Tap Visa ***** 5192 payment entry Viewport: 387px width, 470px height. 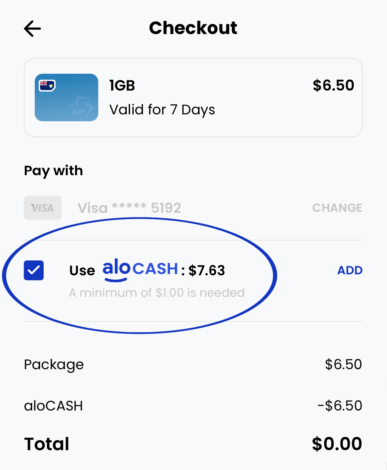point(129,208)
